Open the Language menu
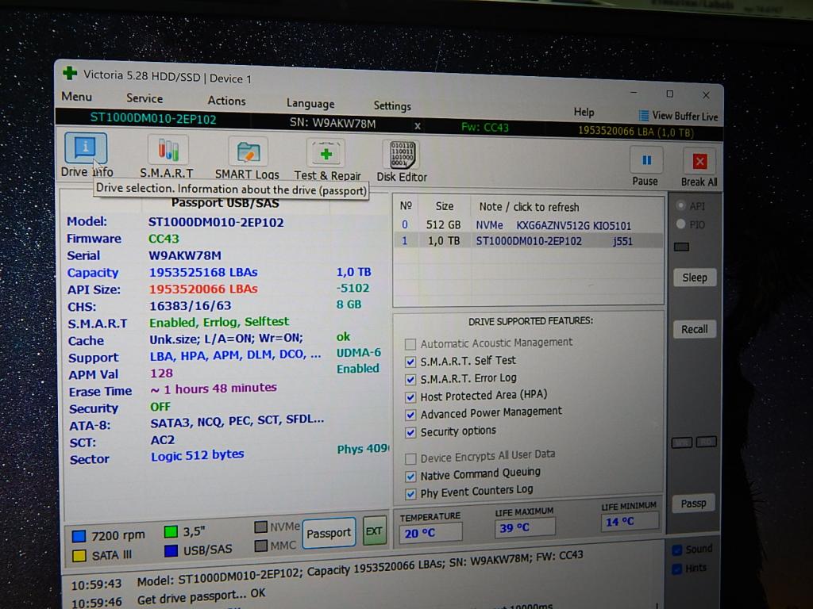Image resolution: width=813 pixels, height=609 pixels. tap(310, 104)
